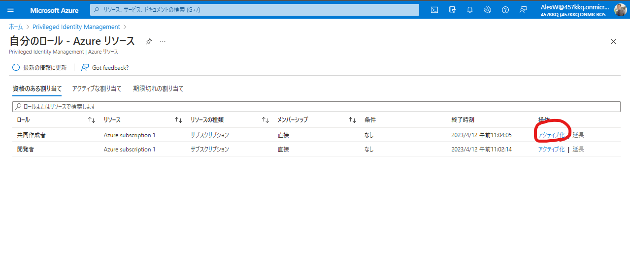The height and width of the screenshot is (266, 630).
Task: Open feedback icon in top bar
Action: tap(523, 10)
